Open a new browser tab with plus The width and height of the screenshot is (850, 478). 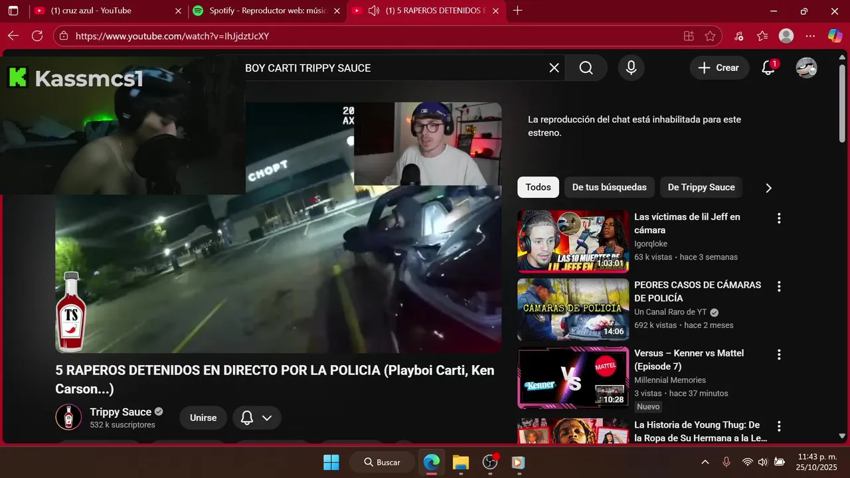click(518, 11)
